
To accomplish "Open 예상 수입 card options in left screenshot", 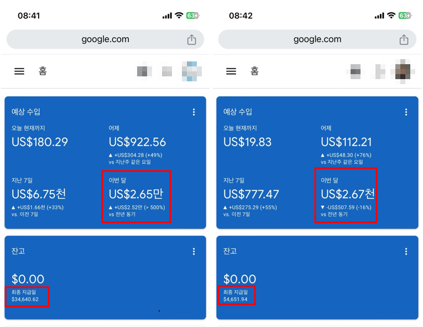I will [194, 112].
